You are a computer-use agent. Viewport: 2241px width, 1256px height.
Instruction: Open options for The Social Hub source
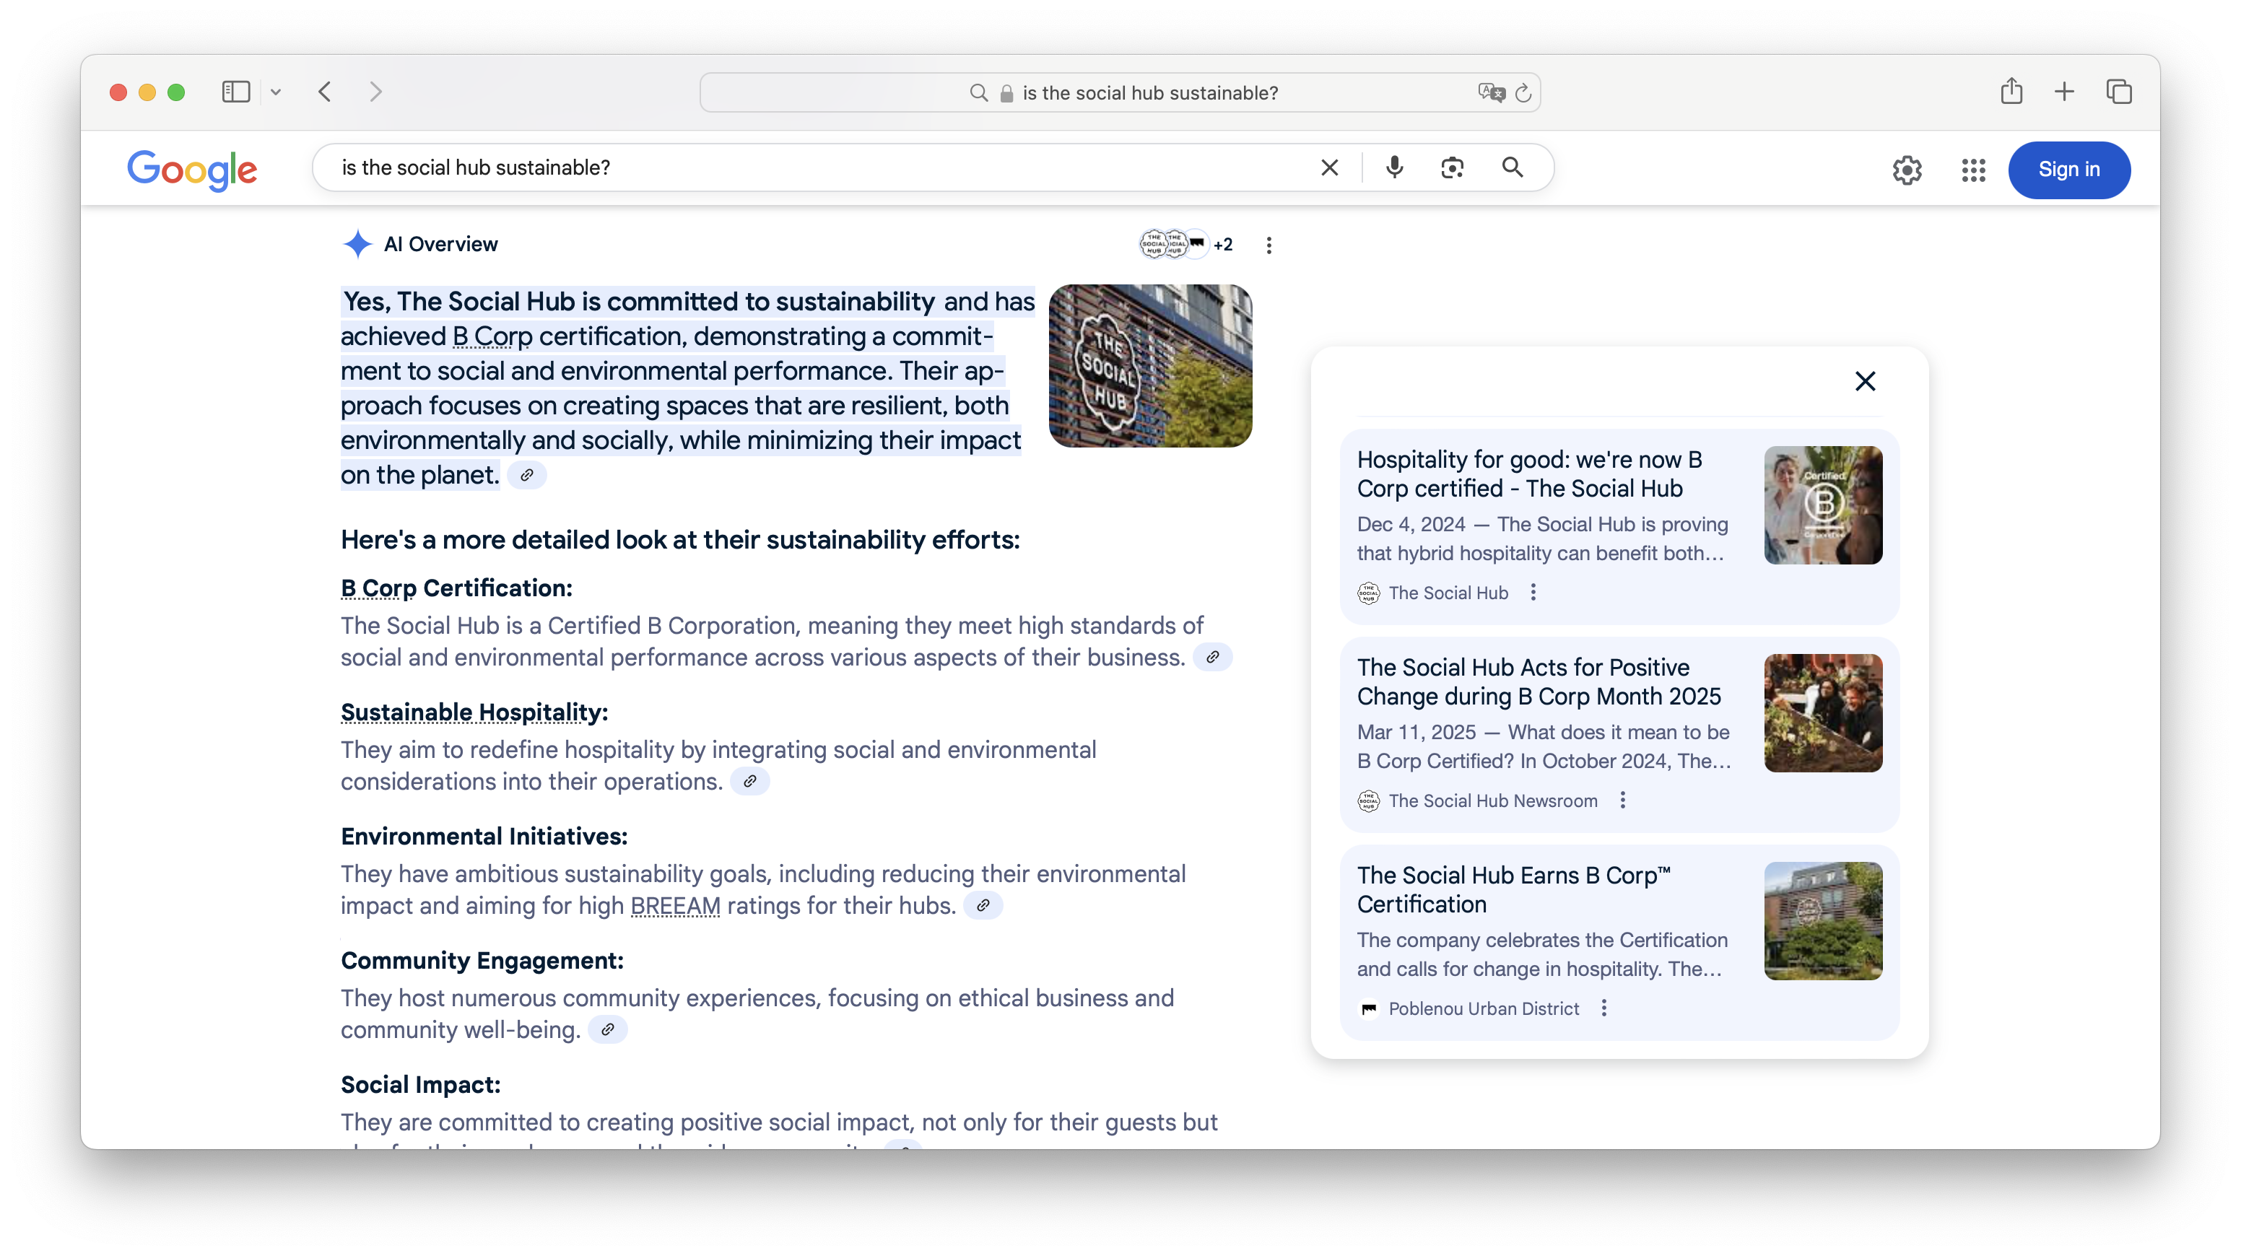1533,593
